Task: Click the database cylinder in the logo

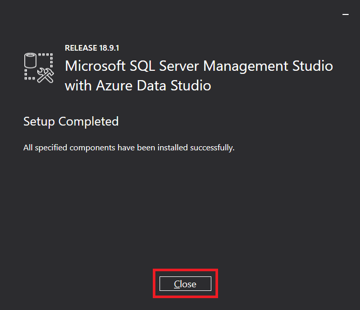Action: 31,61
